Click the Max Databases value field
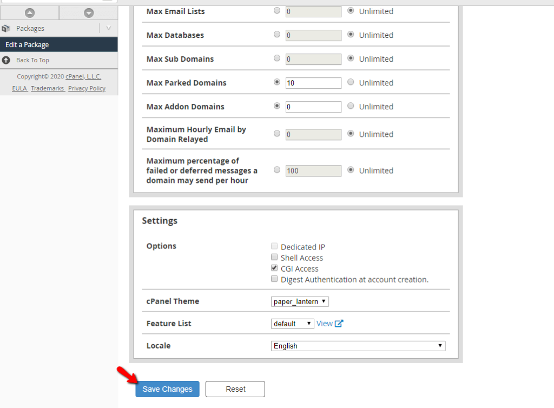The height and width of the screenshot is (408, 554). 313,35
